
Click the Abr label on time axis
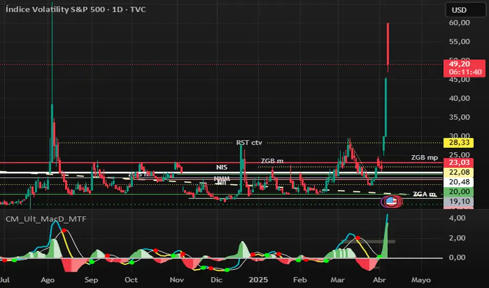379,280
